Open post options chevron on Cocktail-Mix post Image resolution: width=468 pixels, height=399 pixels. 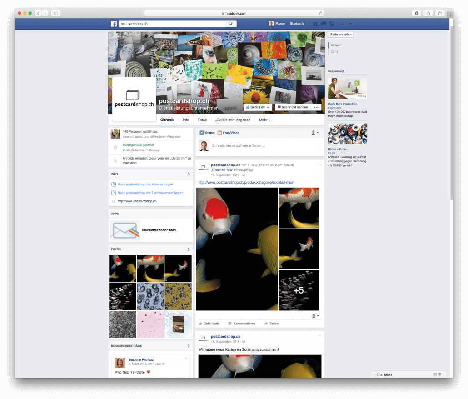click(x=320, y=165)
